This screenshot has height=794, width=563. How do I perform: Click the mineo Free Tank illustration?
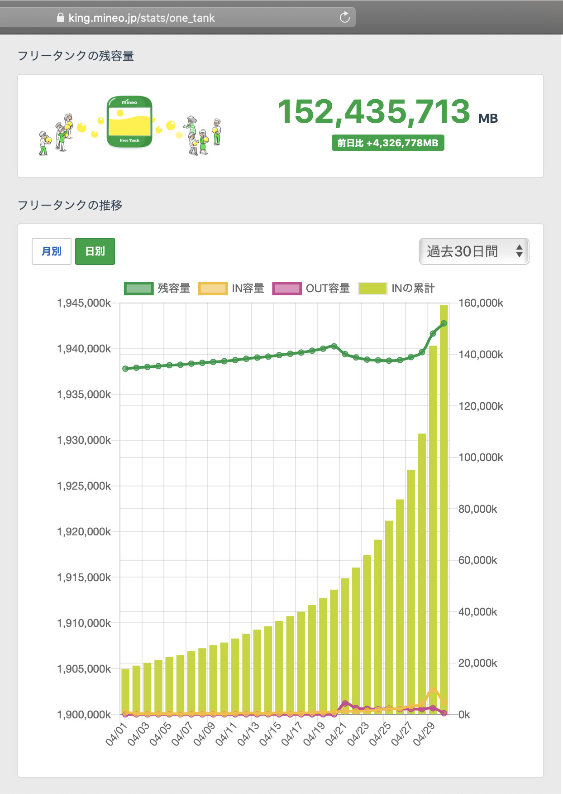tap(129, 122)
